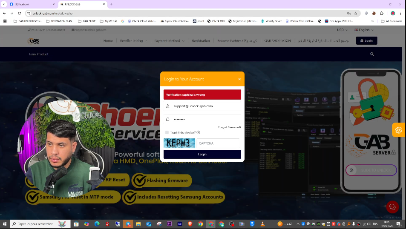Open the Chrome three-dot menu
This screenshot has width=406, height=229.
(400, 13)
